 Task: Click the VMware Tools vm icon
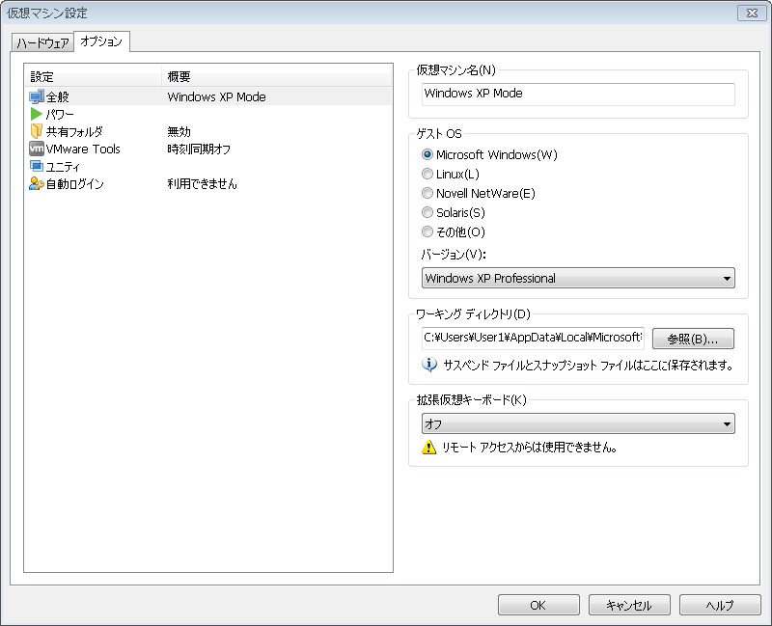coord(37,149)
